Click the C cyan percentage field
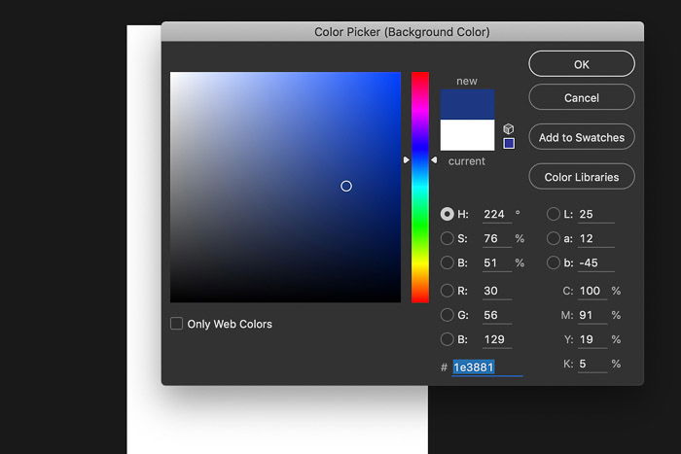This screenshot has height=454, width=681. pyautogui.click(x=592, y=291)
